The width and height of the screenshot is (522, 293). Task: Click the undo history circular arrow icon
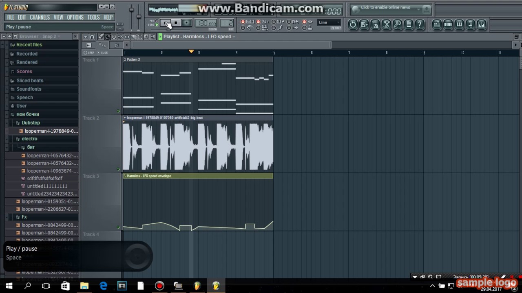353,24
